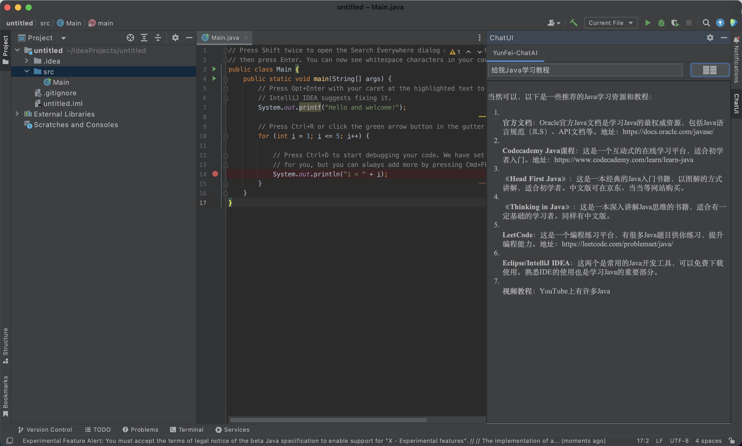This screenshot has height=446, width=742.
Task: Hide the ChatUI panel with minus icon
Action: coord(724,38)
